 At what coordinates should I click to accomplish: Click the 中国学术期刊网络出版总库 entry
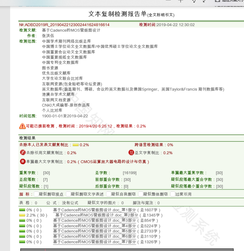coord(66,41)
